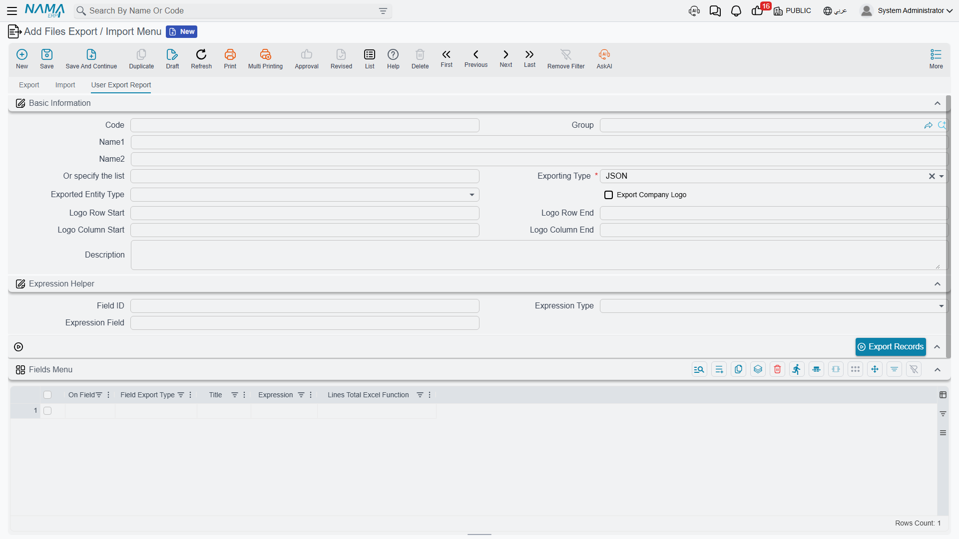Image resolution: width=959 pixels, height=539 pixels.
Task: Open Exporting Type dropdown arrow
Action: pos(942,176)
